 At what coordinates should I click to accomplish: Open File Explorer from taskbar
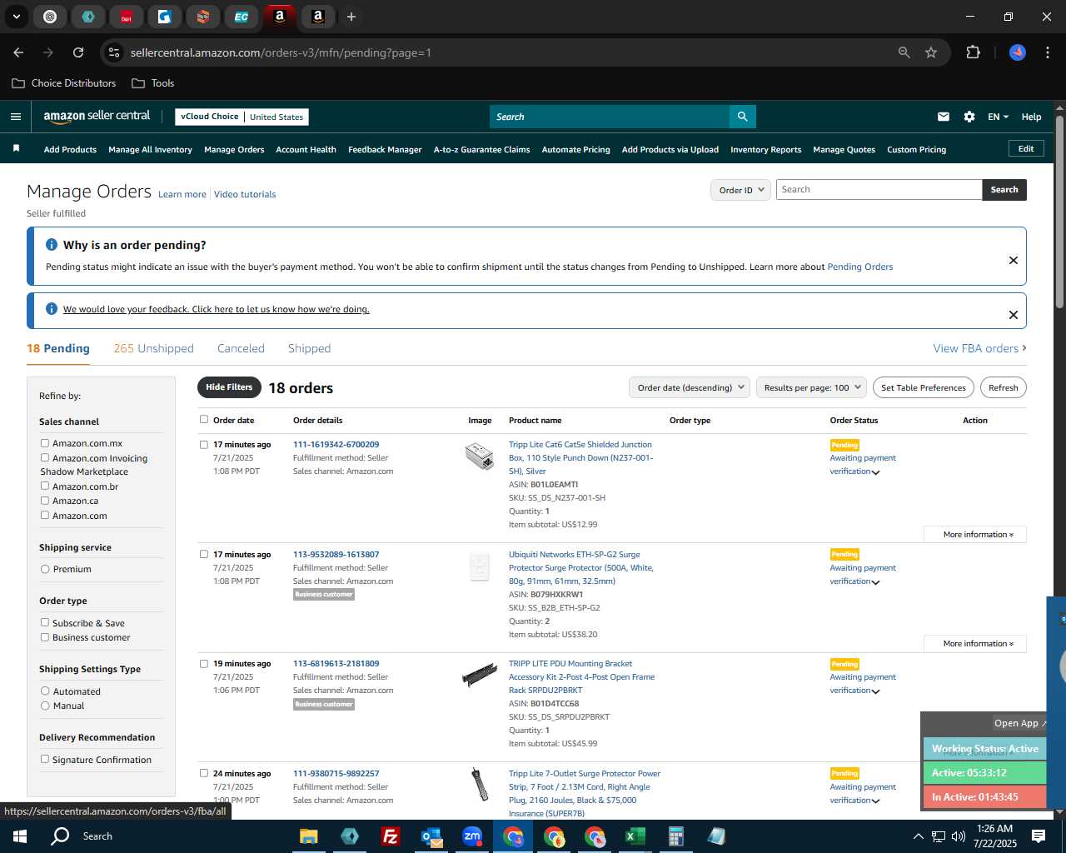coord(308,836)
